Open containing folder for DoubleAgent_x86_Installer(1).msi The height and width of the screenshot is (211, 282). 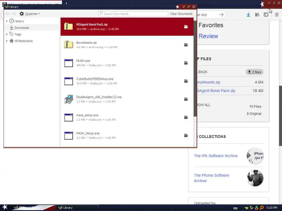[186, 99]
